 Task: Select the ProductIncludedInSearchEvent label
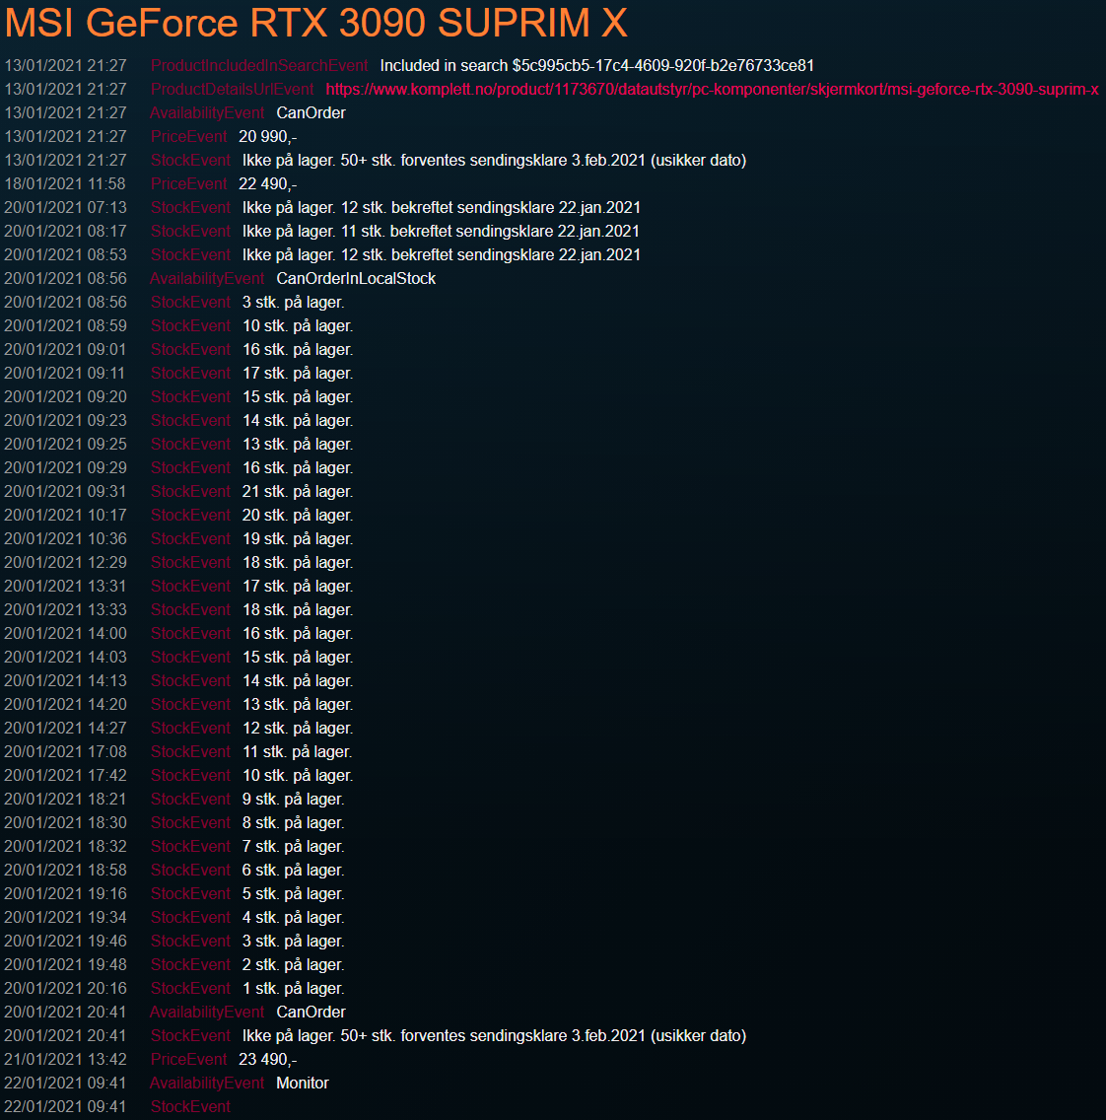click(259, 66)
